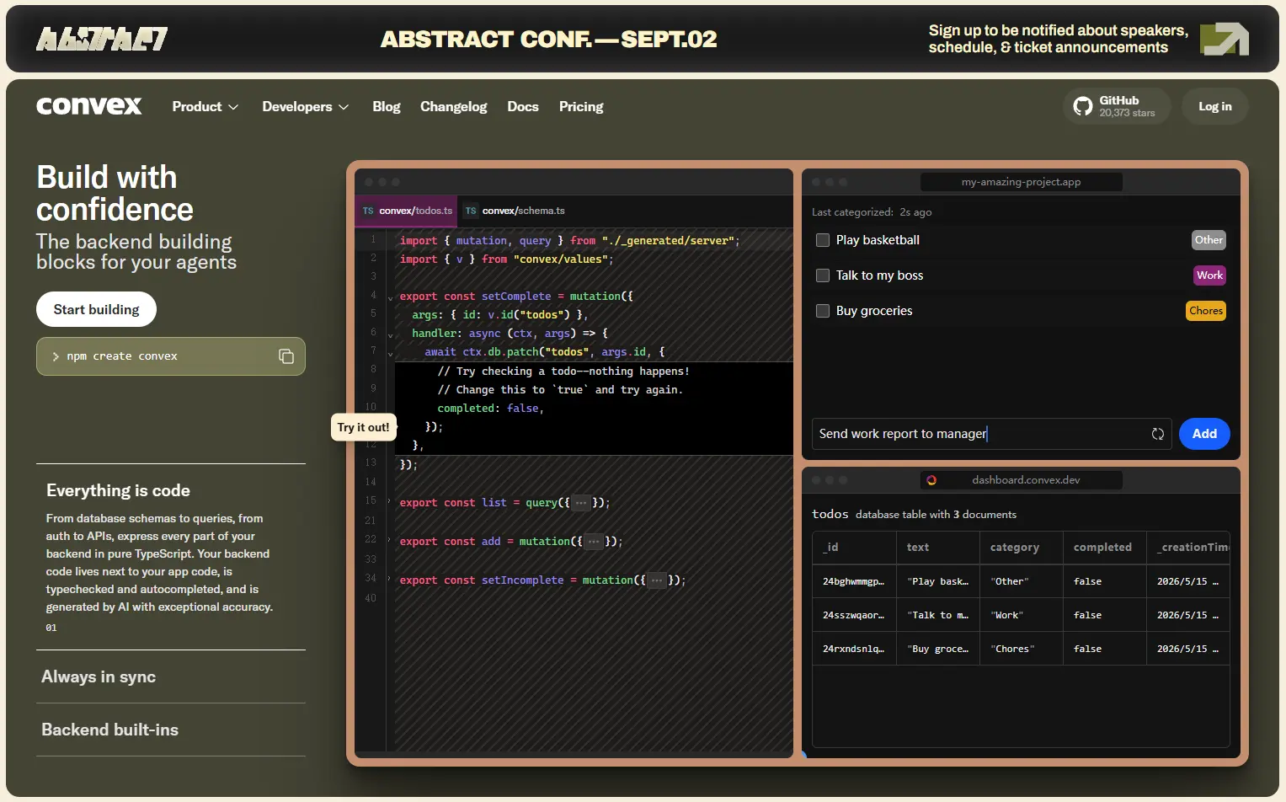This screenshot has width=1286, height=802.
Task: Click the false cell in the Play bask row
Action: click(1105, 581)
